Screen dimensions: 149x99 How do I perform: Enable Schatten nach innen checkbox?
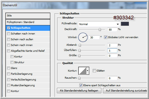point(8,33)
